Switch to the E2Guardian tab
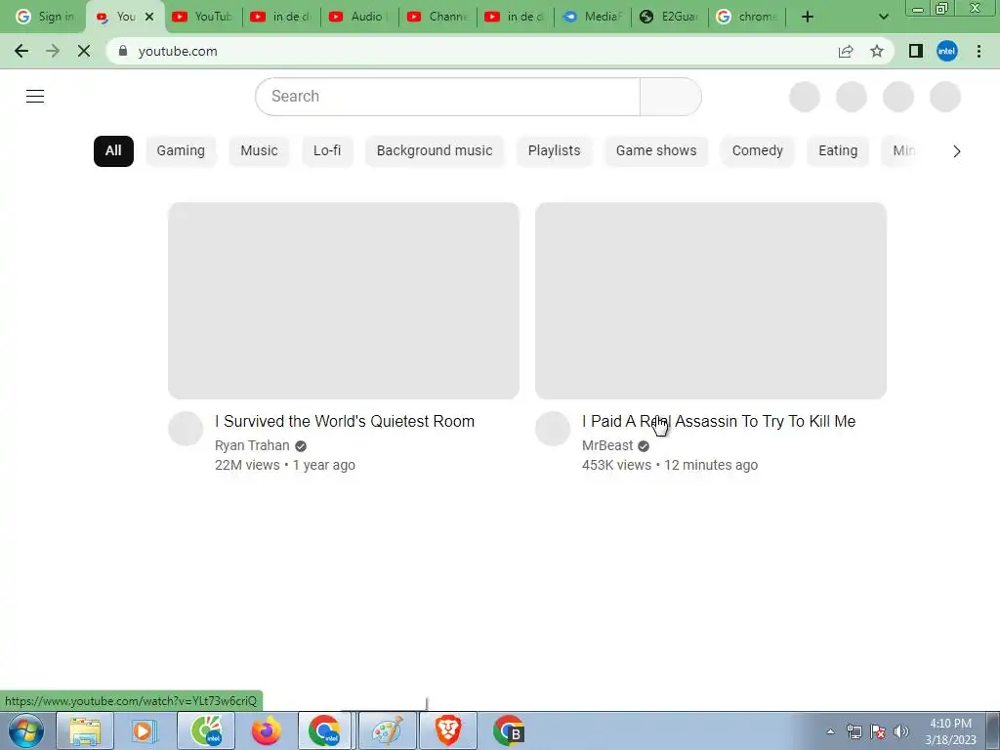 pos(670,17)
